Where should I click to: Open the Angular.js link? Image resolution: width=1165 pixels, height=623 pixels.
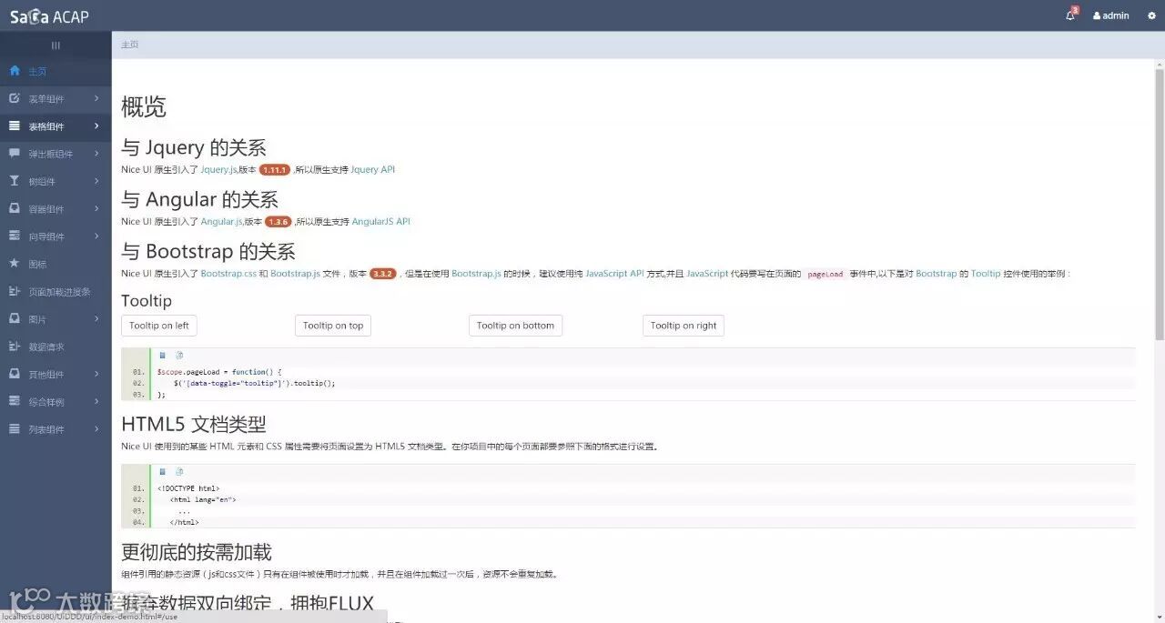coord(221,222)
